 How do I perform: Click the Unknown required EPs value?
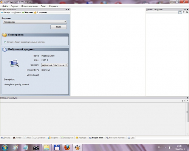(x=46, y=70)
